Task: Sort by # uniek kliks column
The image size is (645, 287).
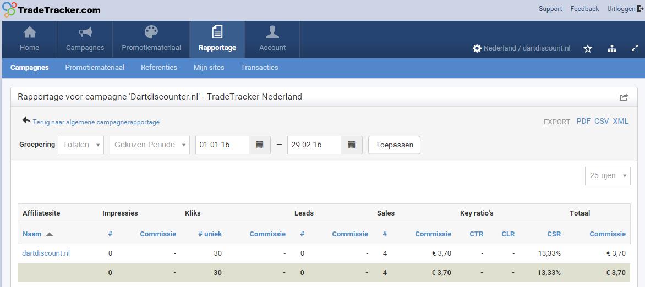Action: pyautogui.click(x=210, y=234)
